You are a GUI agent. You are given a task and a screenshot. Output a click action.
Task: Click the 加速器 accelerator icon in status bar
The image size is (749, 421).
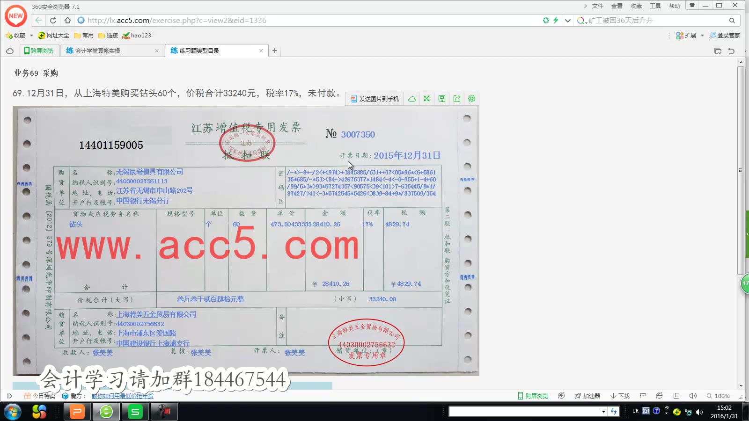pos(587,396)
